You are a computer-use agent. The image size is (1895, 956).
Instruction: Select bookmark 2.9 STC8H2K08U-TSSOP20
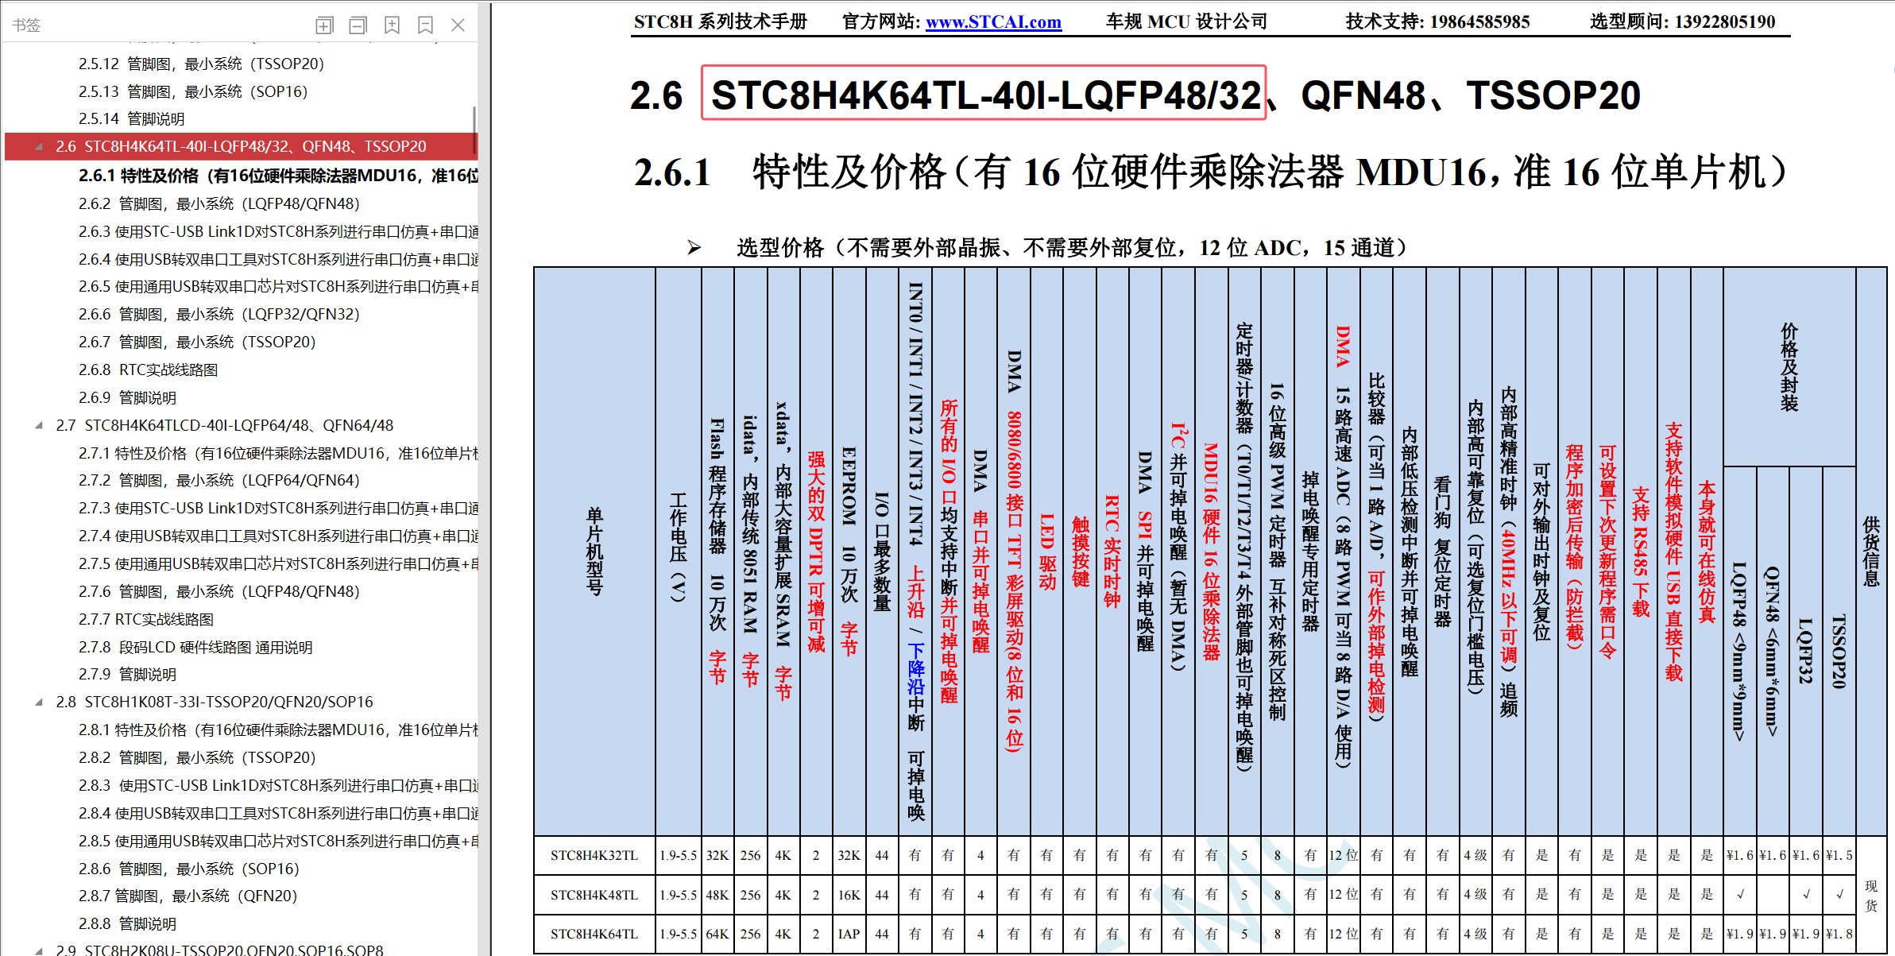pos(220,950)
